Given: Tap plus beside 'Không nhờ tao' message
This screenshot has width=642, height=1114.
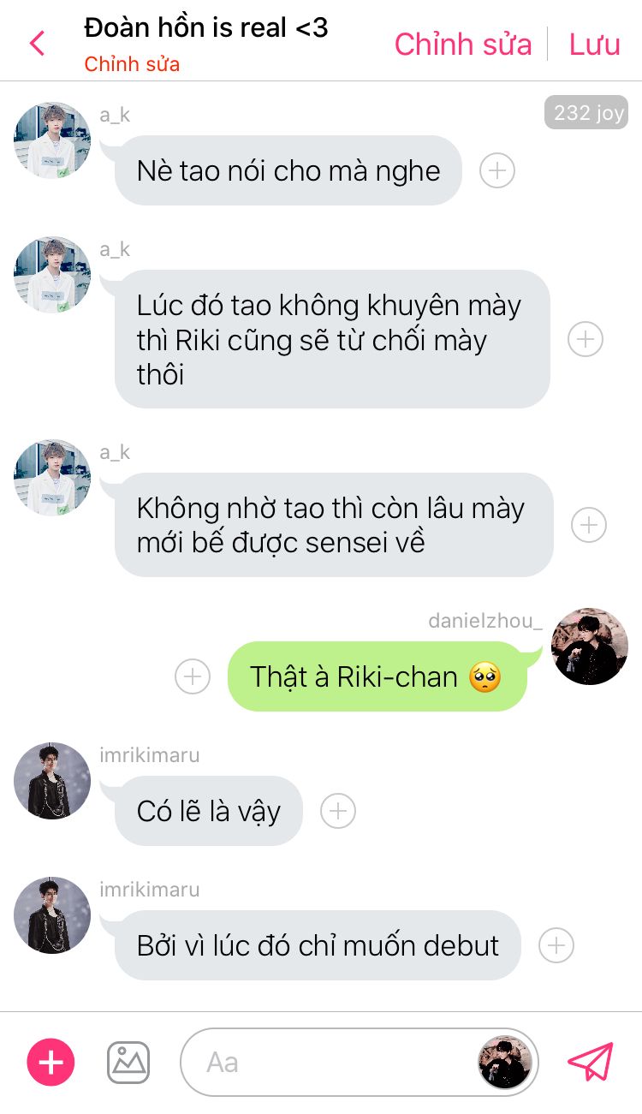Looking at the screenshot, I should pyautogui.click(x=589, y=525).
